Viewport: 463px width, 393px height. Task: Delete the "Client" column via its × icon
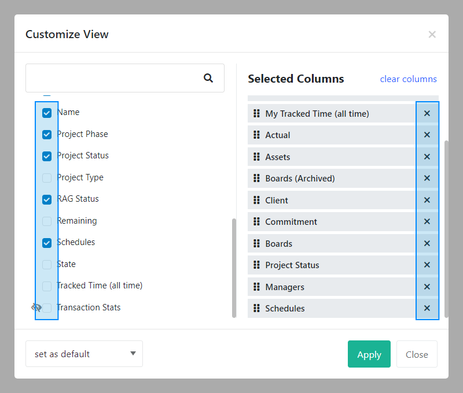click(x=427, y=200)
